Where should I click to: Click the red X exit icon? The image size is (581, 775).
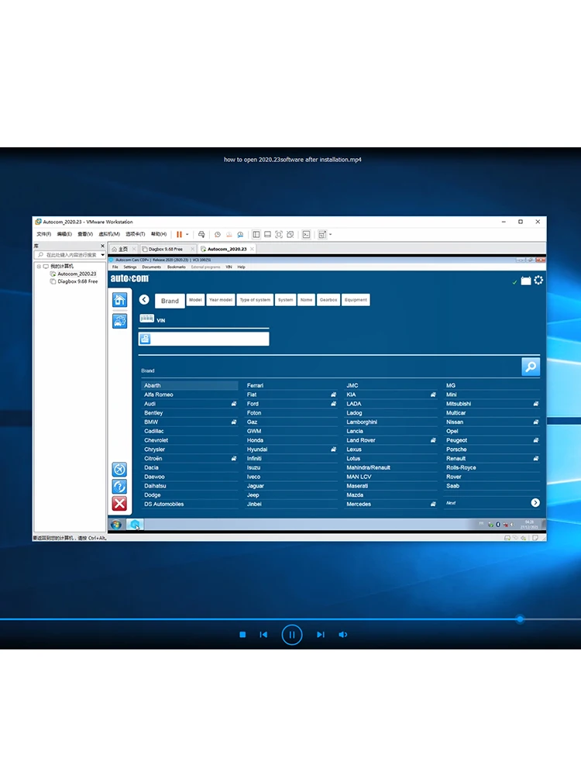pos(119,504)
